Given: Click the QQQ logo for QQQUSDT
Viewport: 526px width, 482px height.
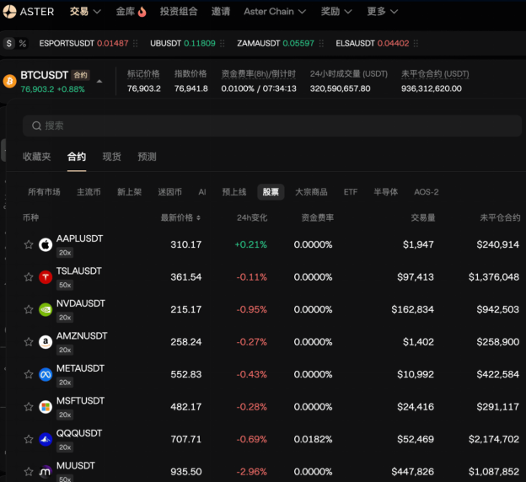Looking at the screenshot, I should point(46,439).
